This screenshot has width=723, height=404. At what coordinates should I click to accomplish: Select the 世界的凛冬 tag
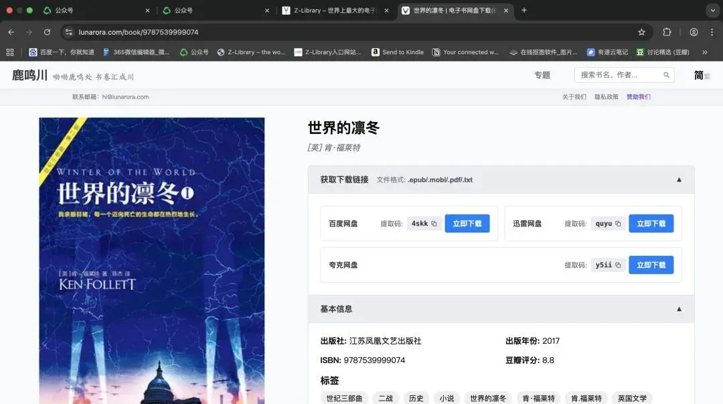488,398
